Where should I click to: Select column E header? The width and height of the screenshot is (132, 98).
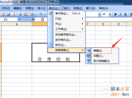[x=119, y=24]
